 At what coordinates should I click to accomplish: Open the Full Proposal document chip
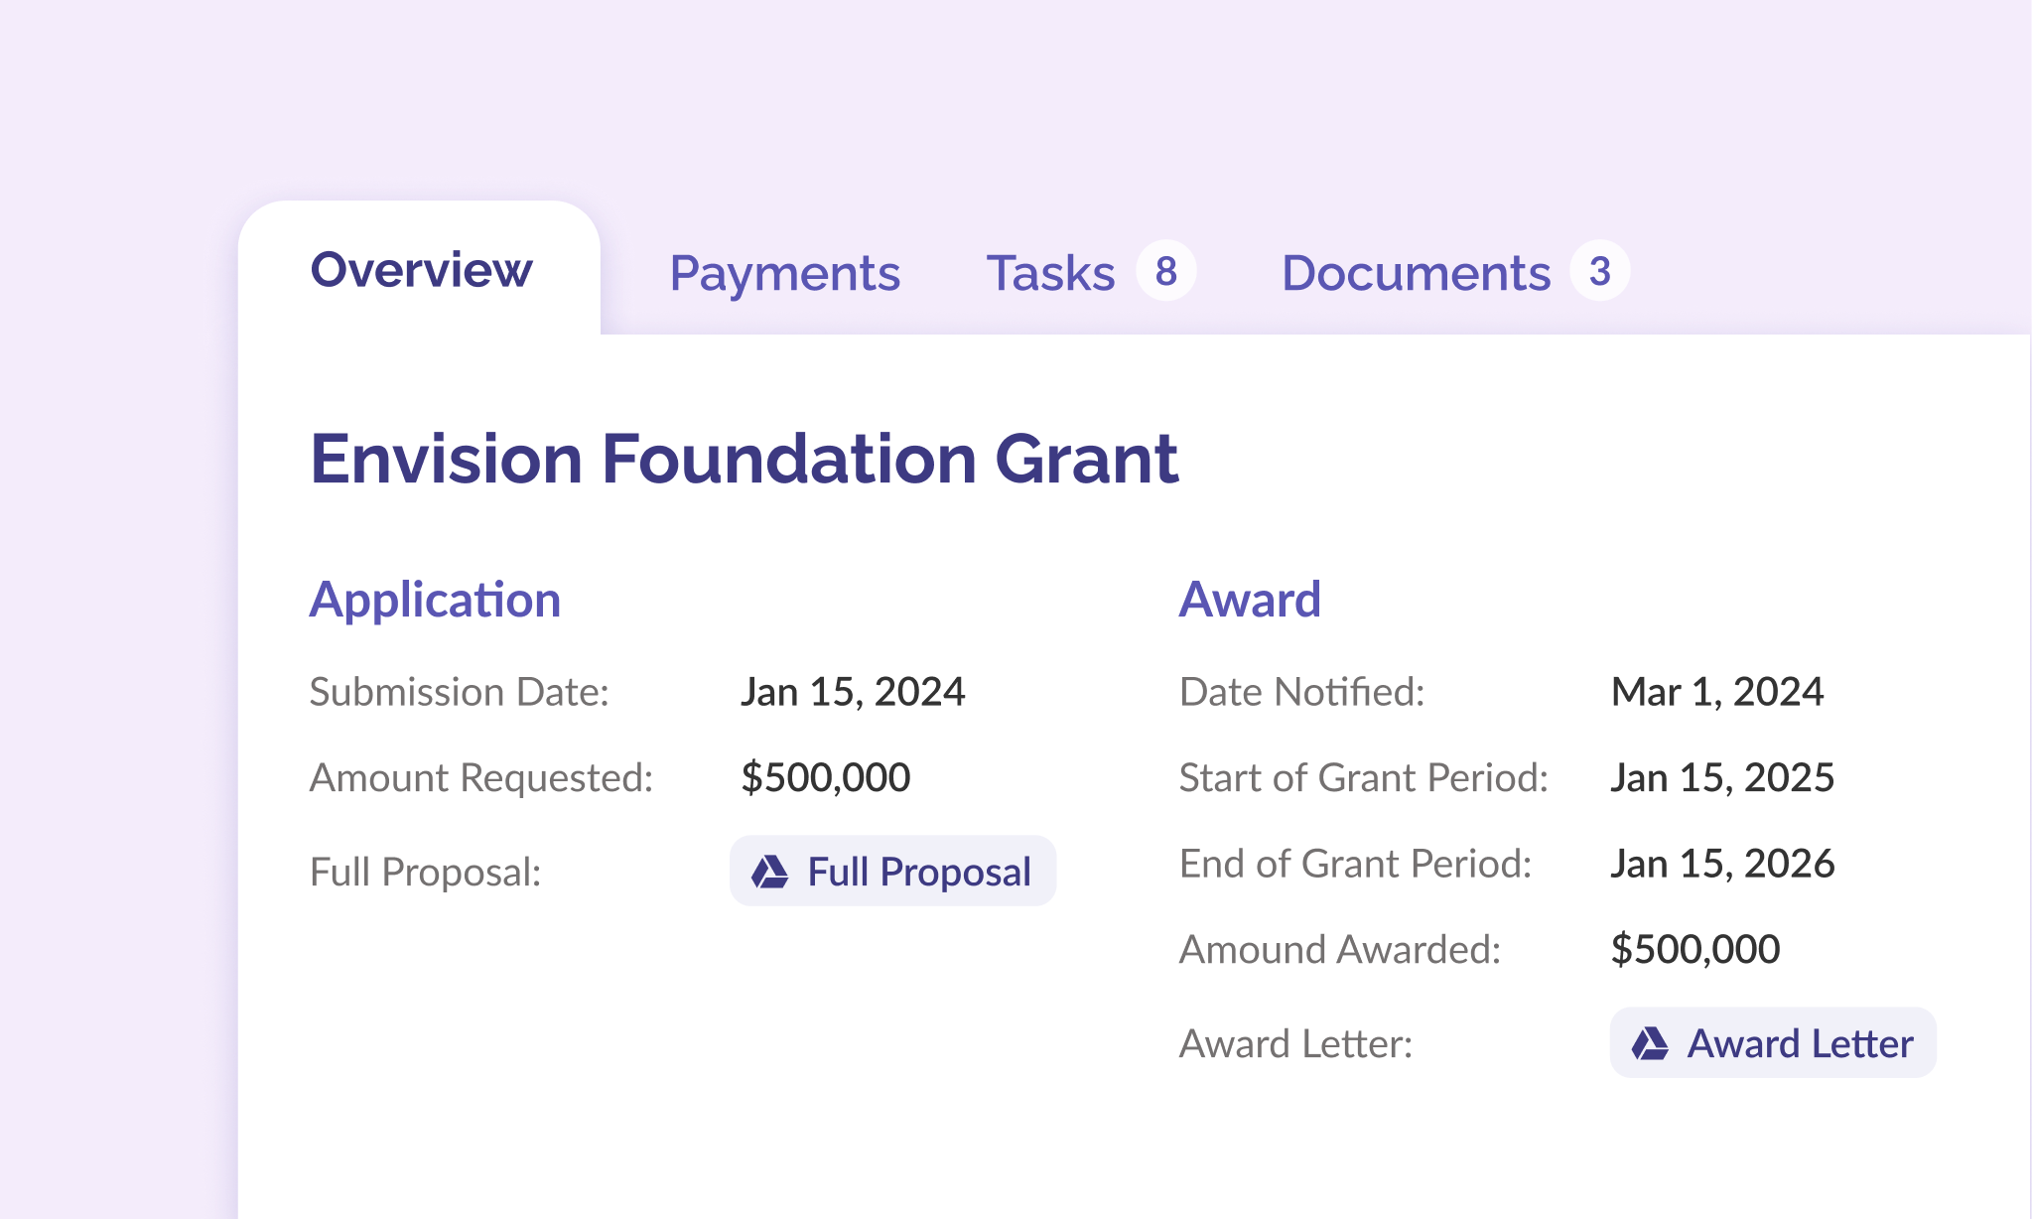pyautogui.click(x=892, y=871)
